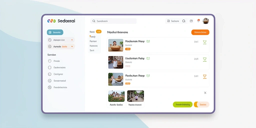Click the green button at bottom right
256x128 pixels.
click(183, 104)
